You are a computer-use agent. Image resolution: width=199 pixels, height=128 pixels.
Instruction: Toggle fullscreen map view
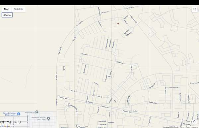pyautogui.click(x=195, y=9)
